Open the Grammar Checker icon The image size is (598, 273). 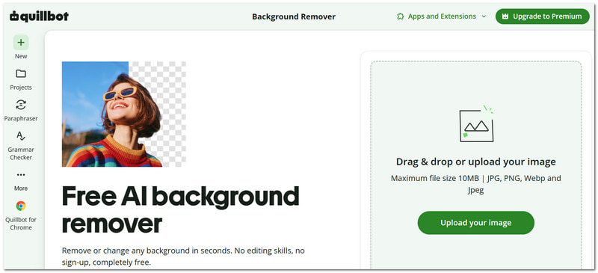click(21, 136)
